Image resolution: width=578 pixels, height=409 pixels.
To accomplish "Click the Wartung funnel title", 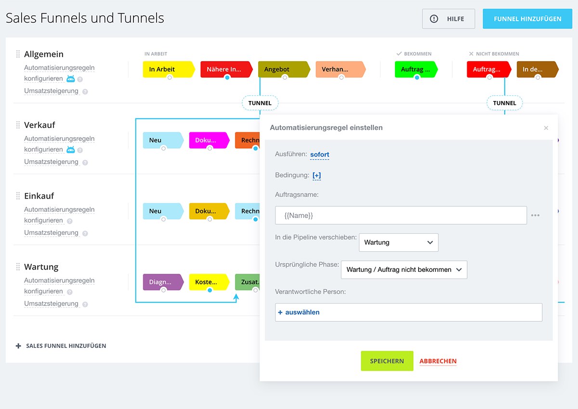I will [x=41, y=267].
